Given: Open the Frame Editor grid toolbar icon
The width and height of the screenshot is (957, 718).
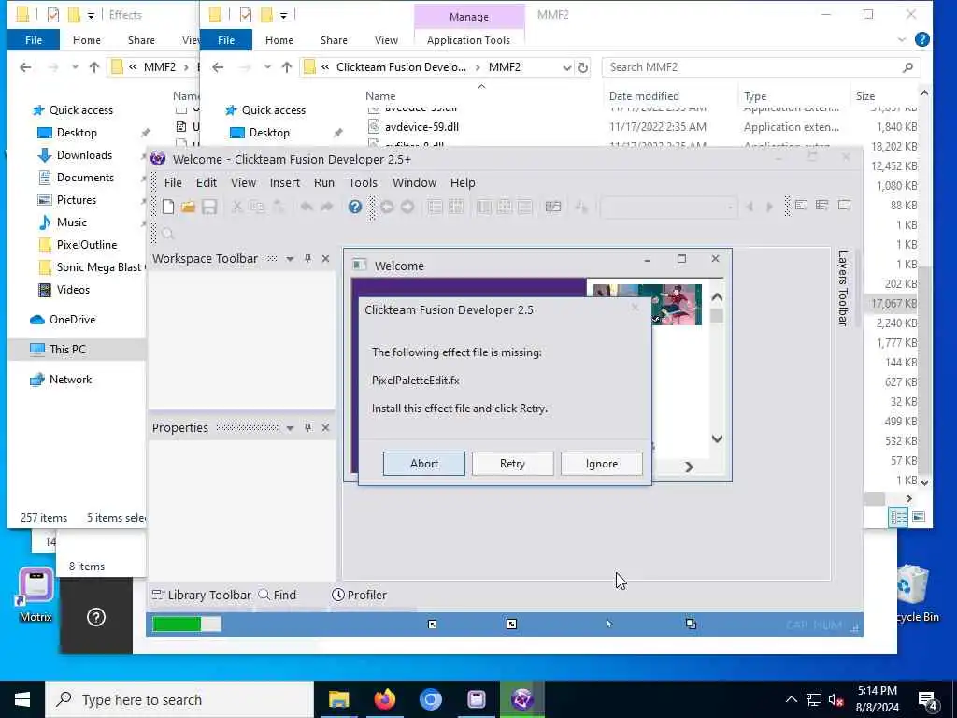Looking at the screenshot, I should [456, 207].
